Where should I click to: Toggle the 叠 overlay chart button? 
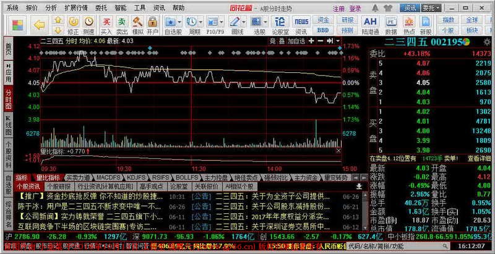tap(282, 41)
